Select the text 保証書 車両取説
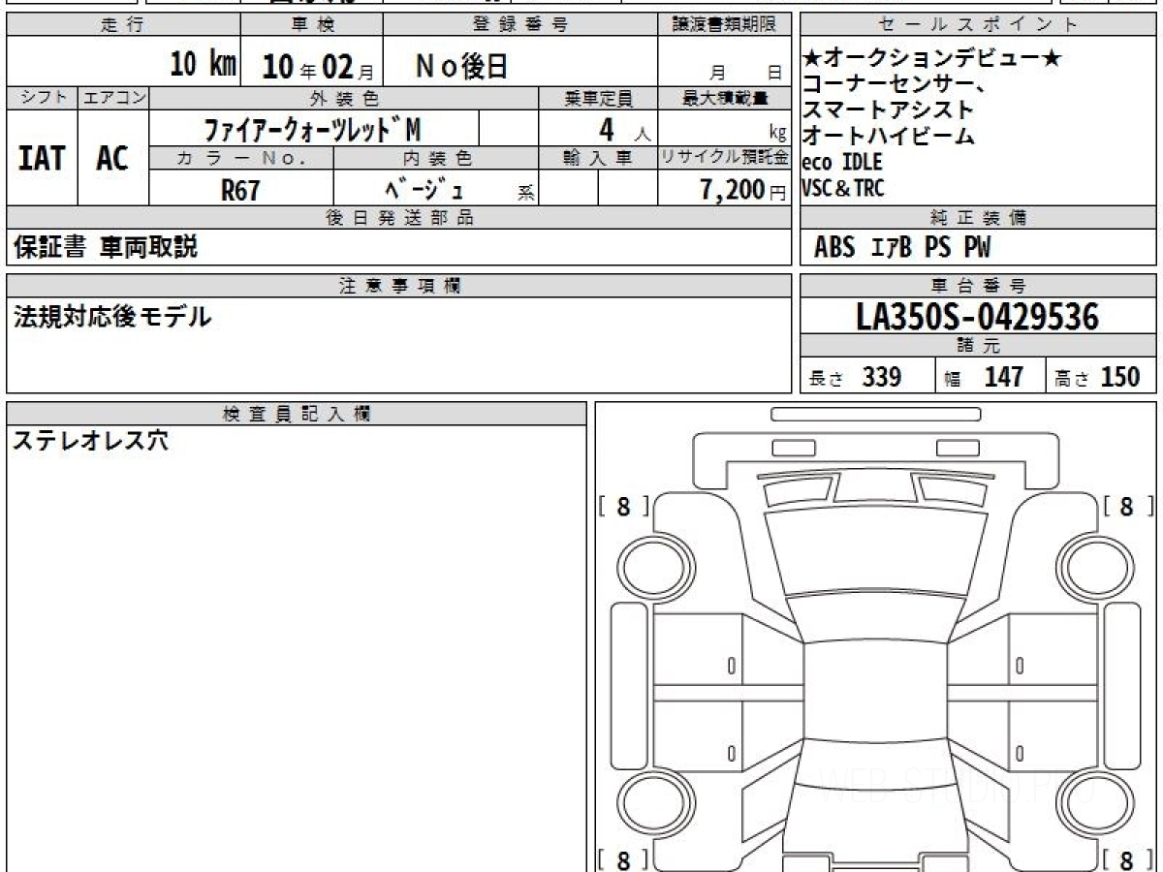The height and width of the screenshot is (872, 1163). pyautogui.click(x=105, y=247)
